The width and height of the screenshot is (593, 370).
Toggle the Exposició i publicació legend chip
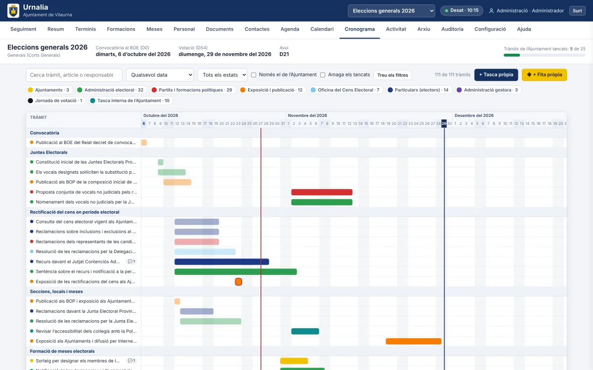(271, 90)
